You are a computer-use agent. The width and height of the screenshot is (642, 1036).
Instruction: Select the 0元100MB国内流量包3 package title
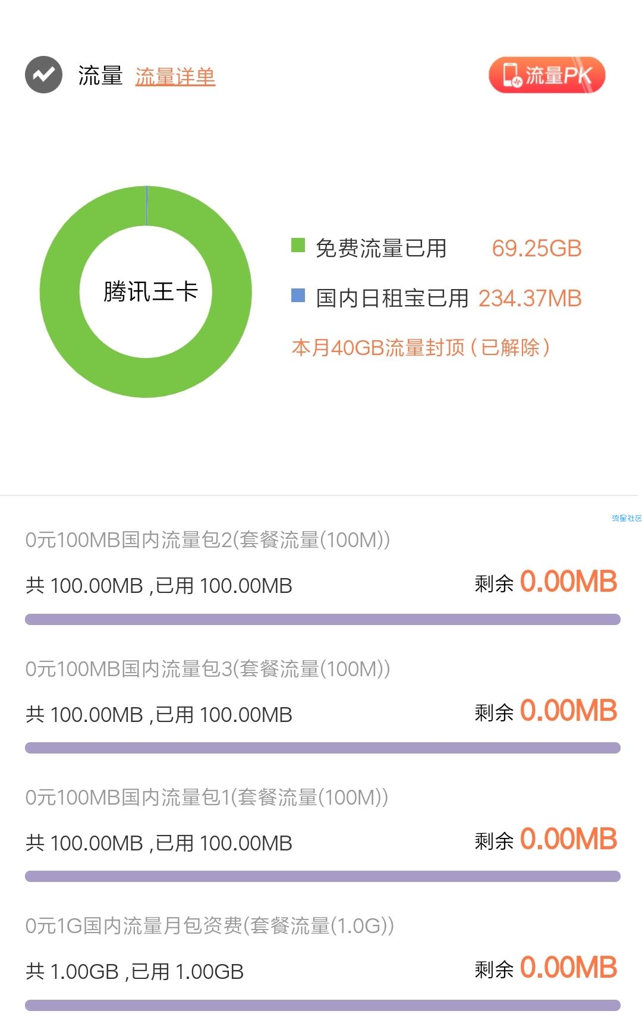tap(207, 669)
